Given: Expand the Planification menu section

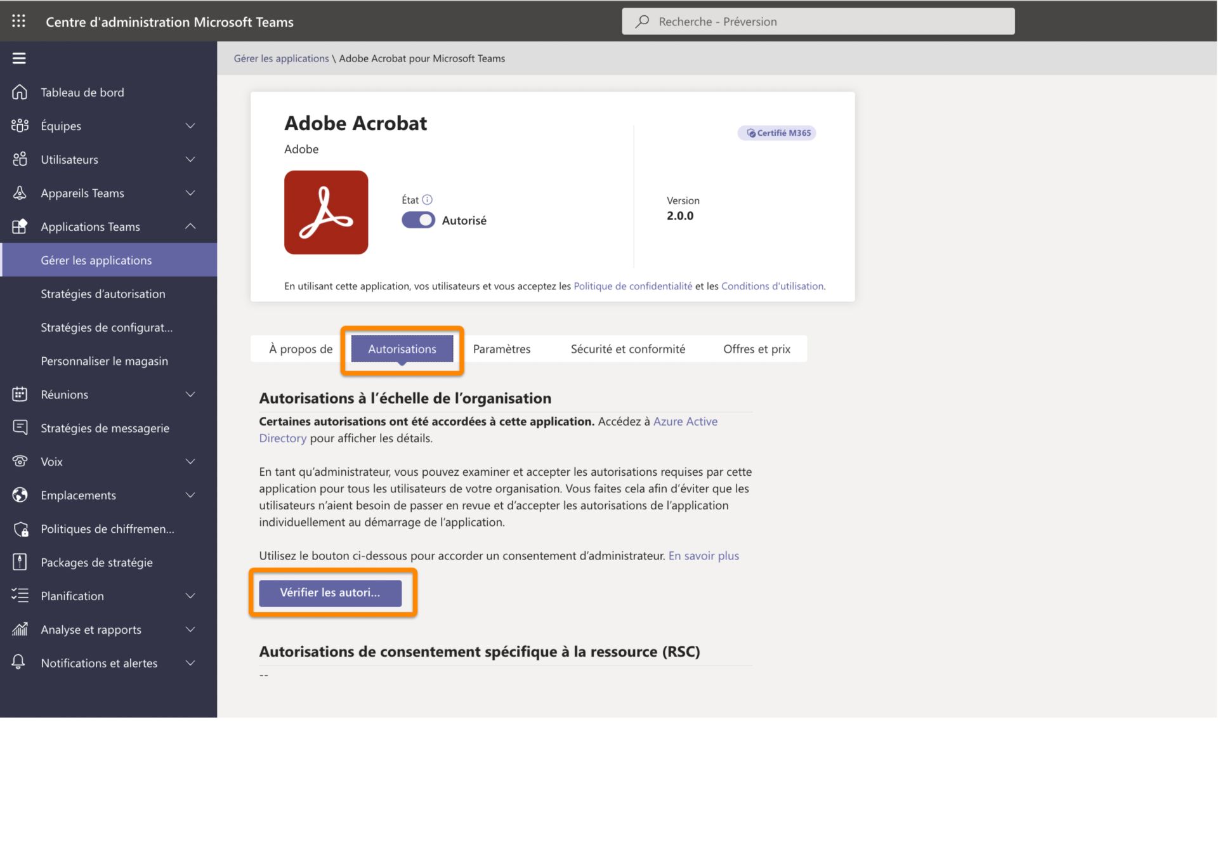Looking at the screenshot, I should coord(191,595).
